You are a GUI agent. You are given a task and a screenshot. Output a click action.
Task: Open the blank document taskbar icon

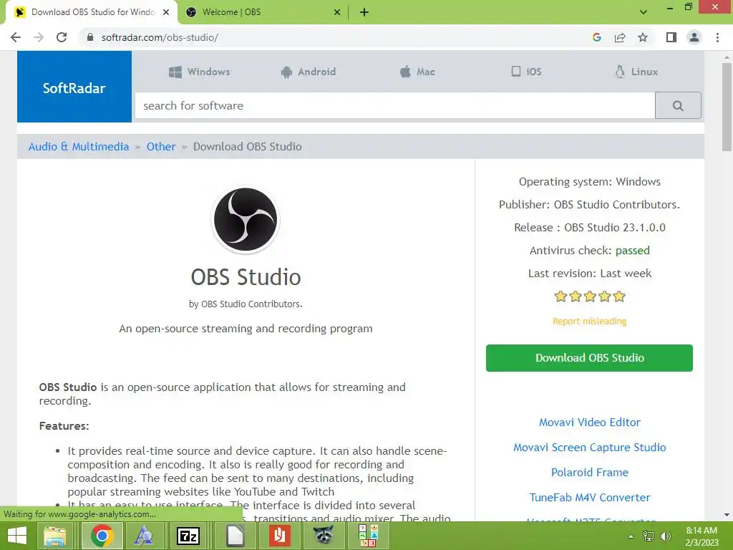[x=235, y=536]
